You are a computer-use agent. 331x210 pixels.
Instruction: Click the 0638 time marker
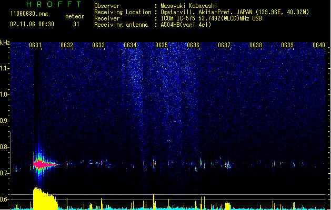[256, 45]
